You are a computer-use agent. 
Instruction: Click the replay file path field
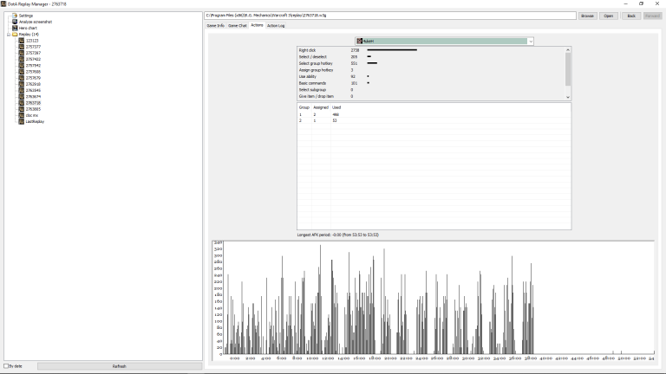(x=390, y=16)
